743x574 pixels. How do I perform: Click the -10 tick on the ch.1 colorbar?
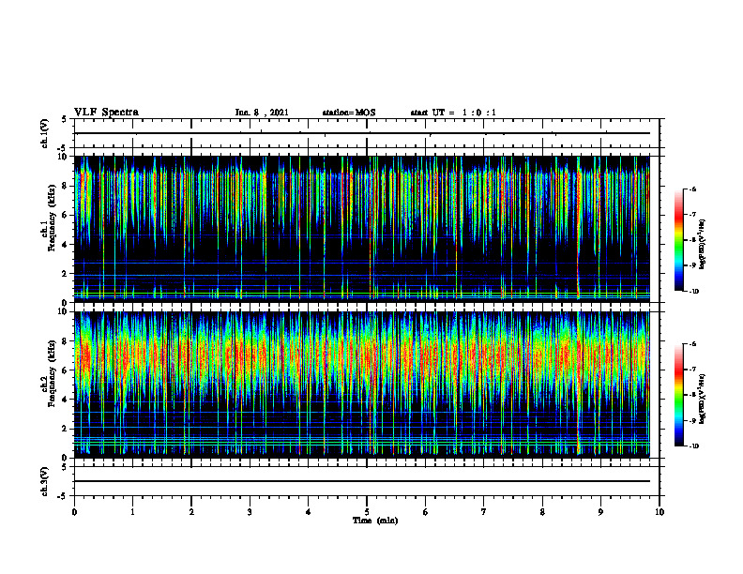pos(693,292)
